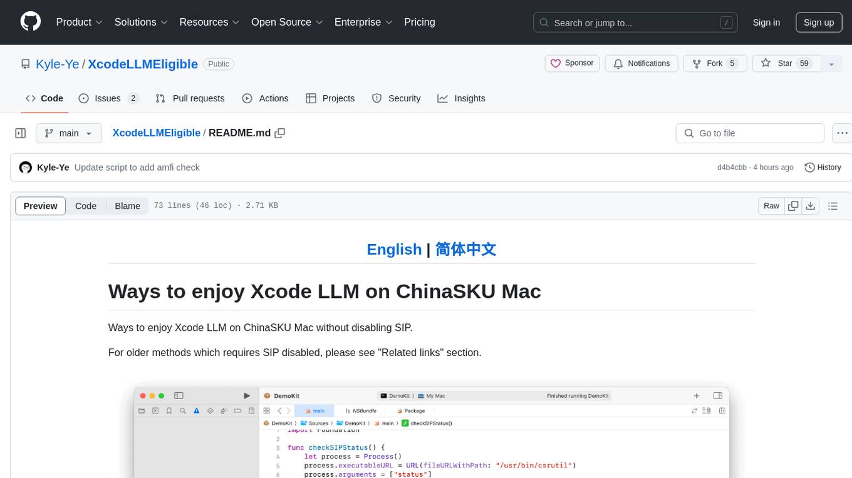The height and width of the screenshot is (478, 852).
Task: Copy the README.md file path
Action: (280, 133)
